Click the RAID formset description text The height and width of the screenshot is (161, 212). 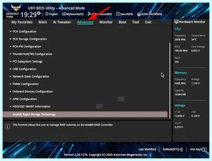(63, 125)
